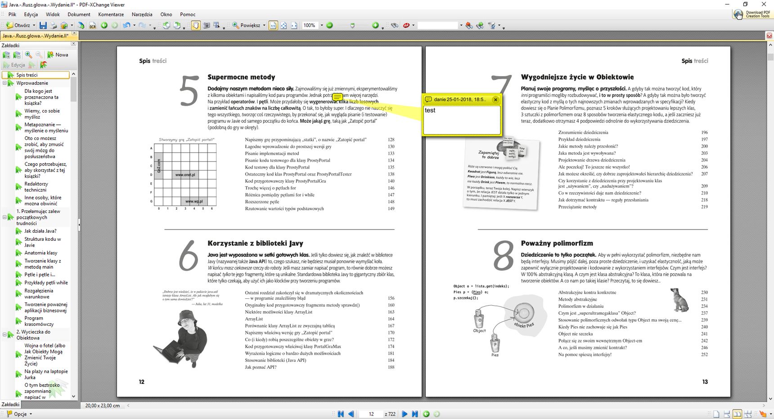Open the Komentarze menu

(x=111, y=14)
